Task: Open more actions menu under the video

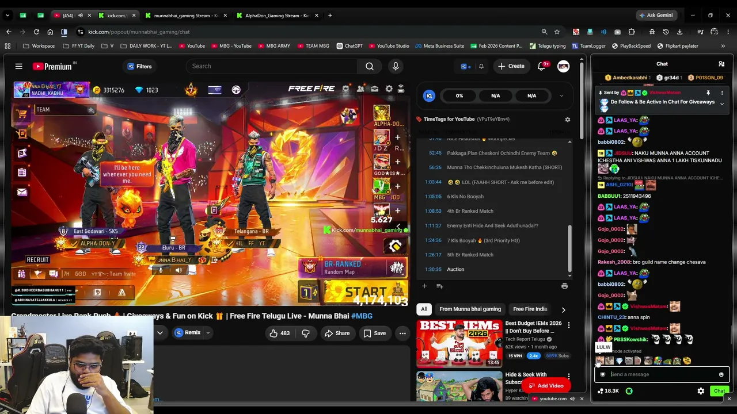Action: (x=402, y=333)
